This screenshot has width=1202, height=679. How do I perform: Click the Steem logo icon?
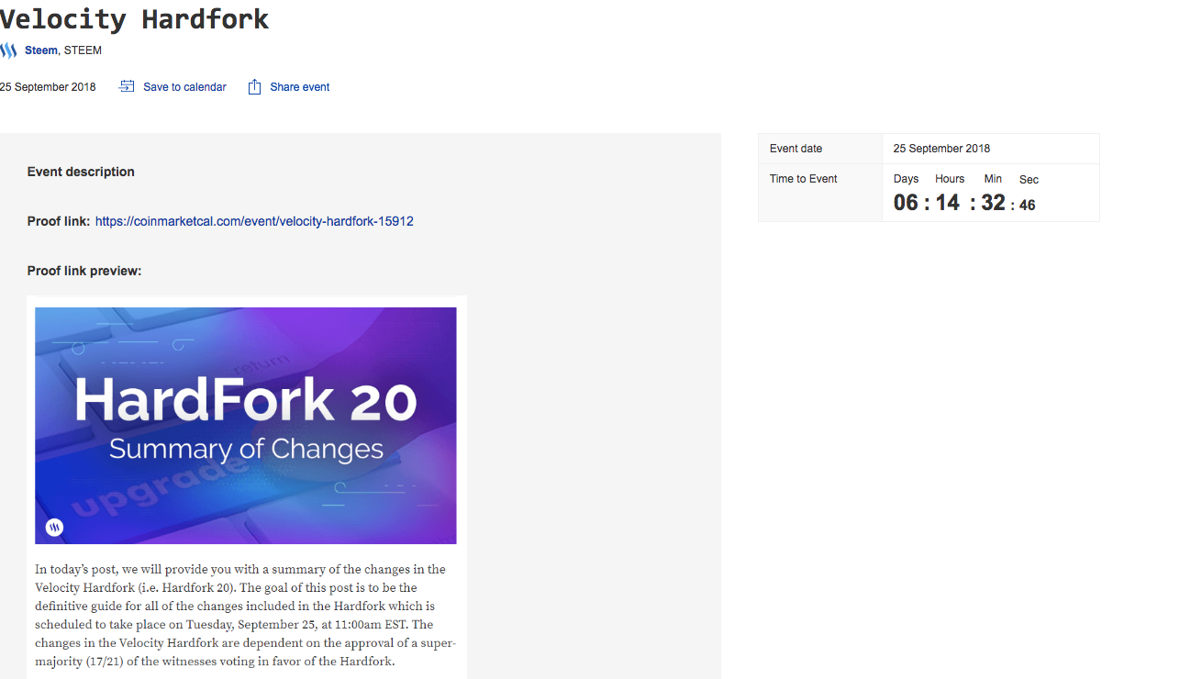pos(8,50)
